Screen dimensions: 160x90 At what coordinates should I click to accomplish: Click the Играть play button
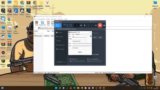[80, 52]
